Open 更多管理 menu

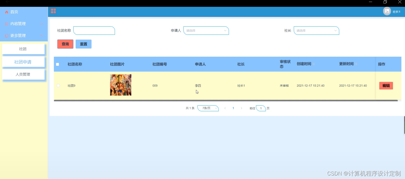(x=24, y=36)
